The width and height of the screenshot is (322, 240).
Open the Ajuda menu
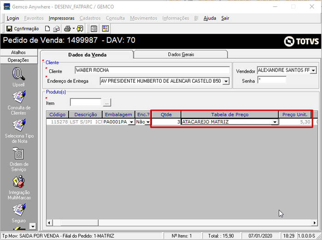(x=210, y=18)
